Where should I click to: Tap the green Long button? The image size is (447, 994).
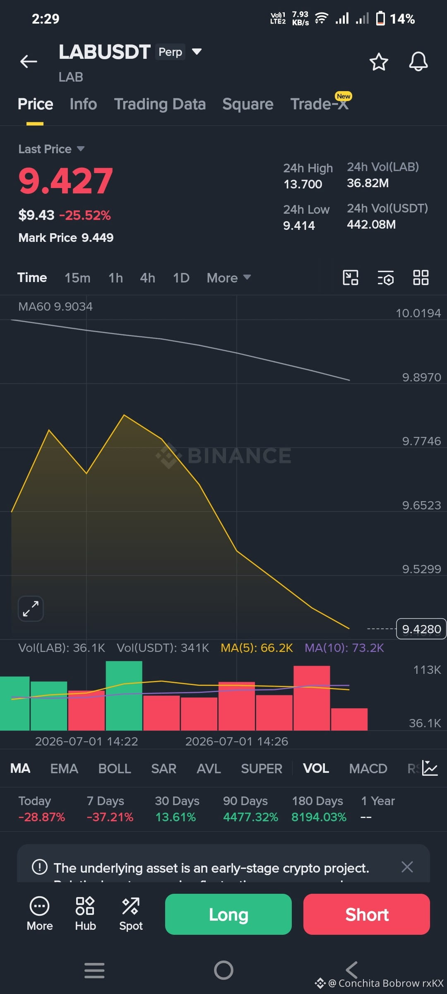(x=228, y=914)
